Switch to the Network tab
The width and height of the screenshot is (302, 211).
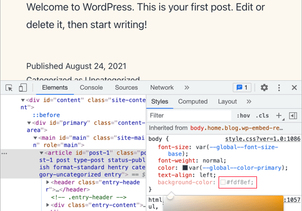(162, 88)
